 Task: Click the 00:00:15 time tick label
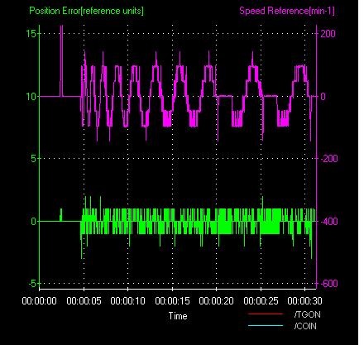pyautogui.click(x=172, y=300)
